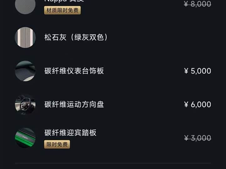Select the grey Nappa leather swatch
226x169 pixels.
point(25,6)
